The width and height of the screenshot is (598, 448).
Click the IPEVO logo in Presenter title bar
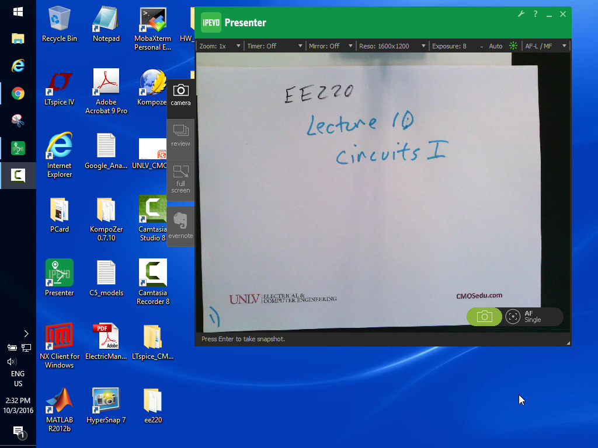click(211, 23)
